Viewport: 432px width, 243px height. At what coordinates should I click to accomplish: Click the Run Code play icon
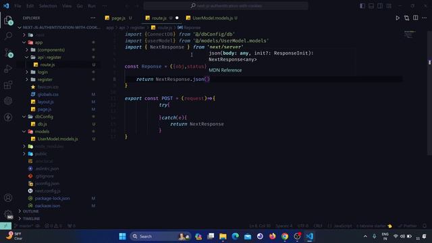point(398,18)
